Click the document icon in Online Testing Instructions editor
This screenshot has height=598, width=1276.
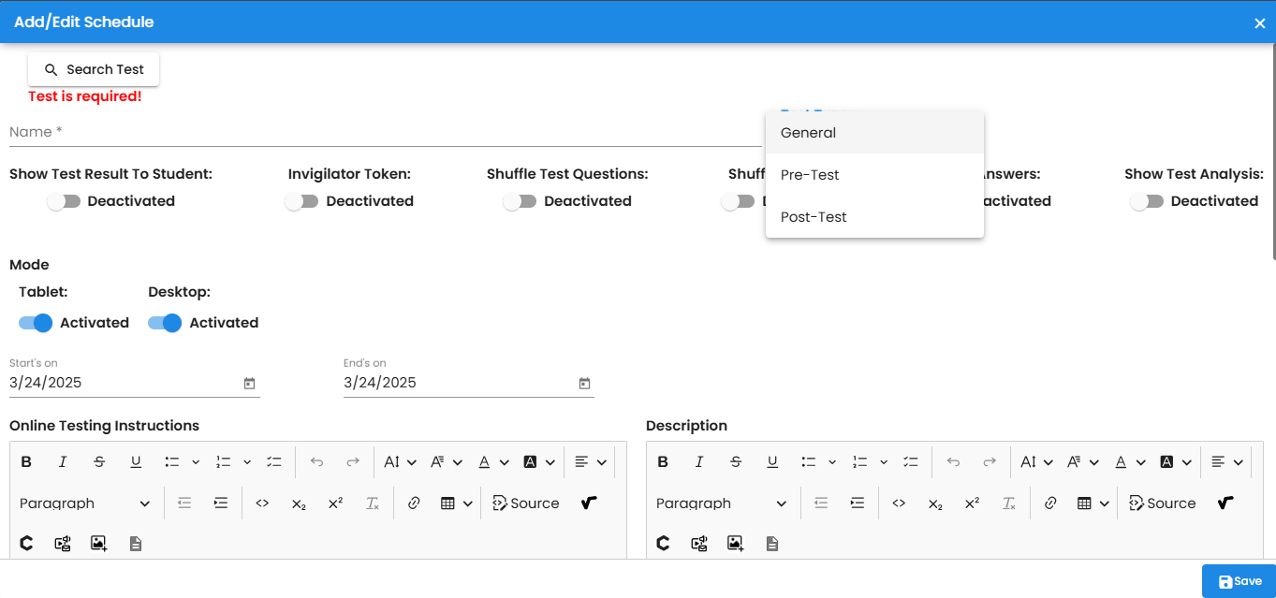coord(136,544)
